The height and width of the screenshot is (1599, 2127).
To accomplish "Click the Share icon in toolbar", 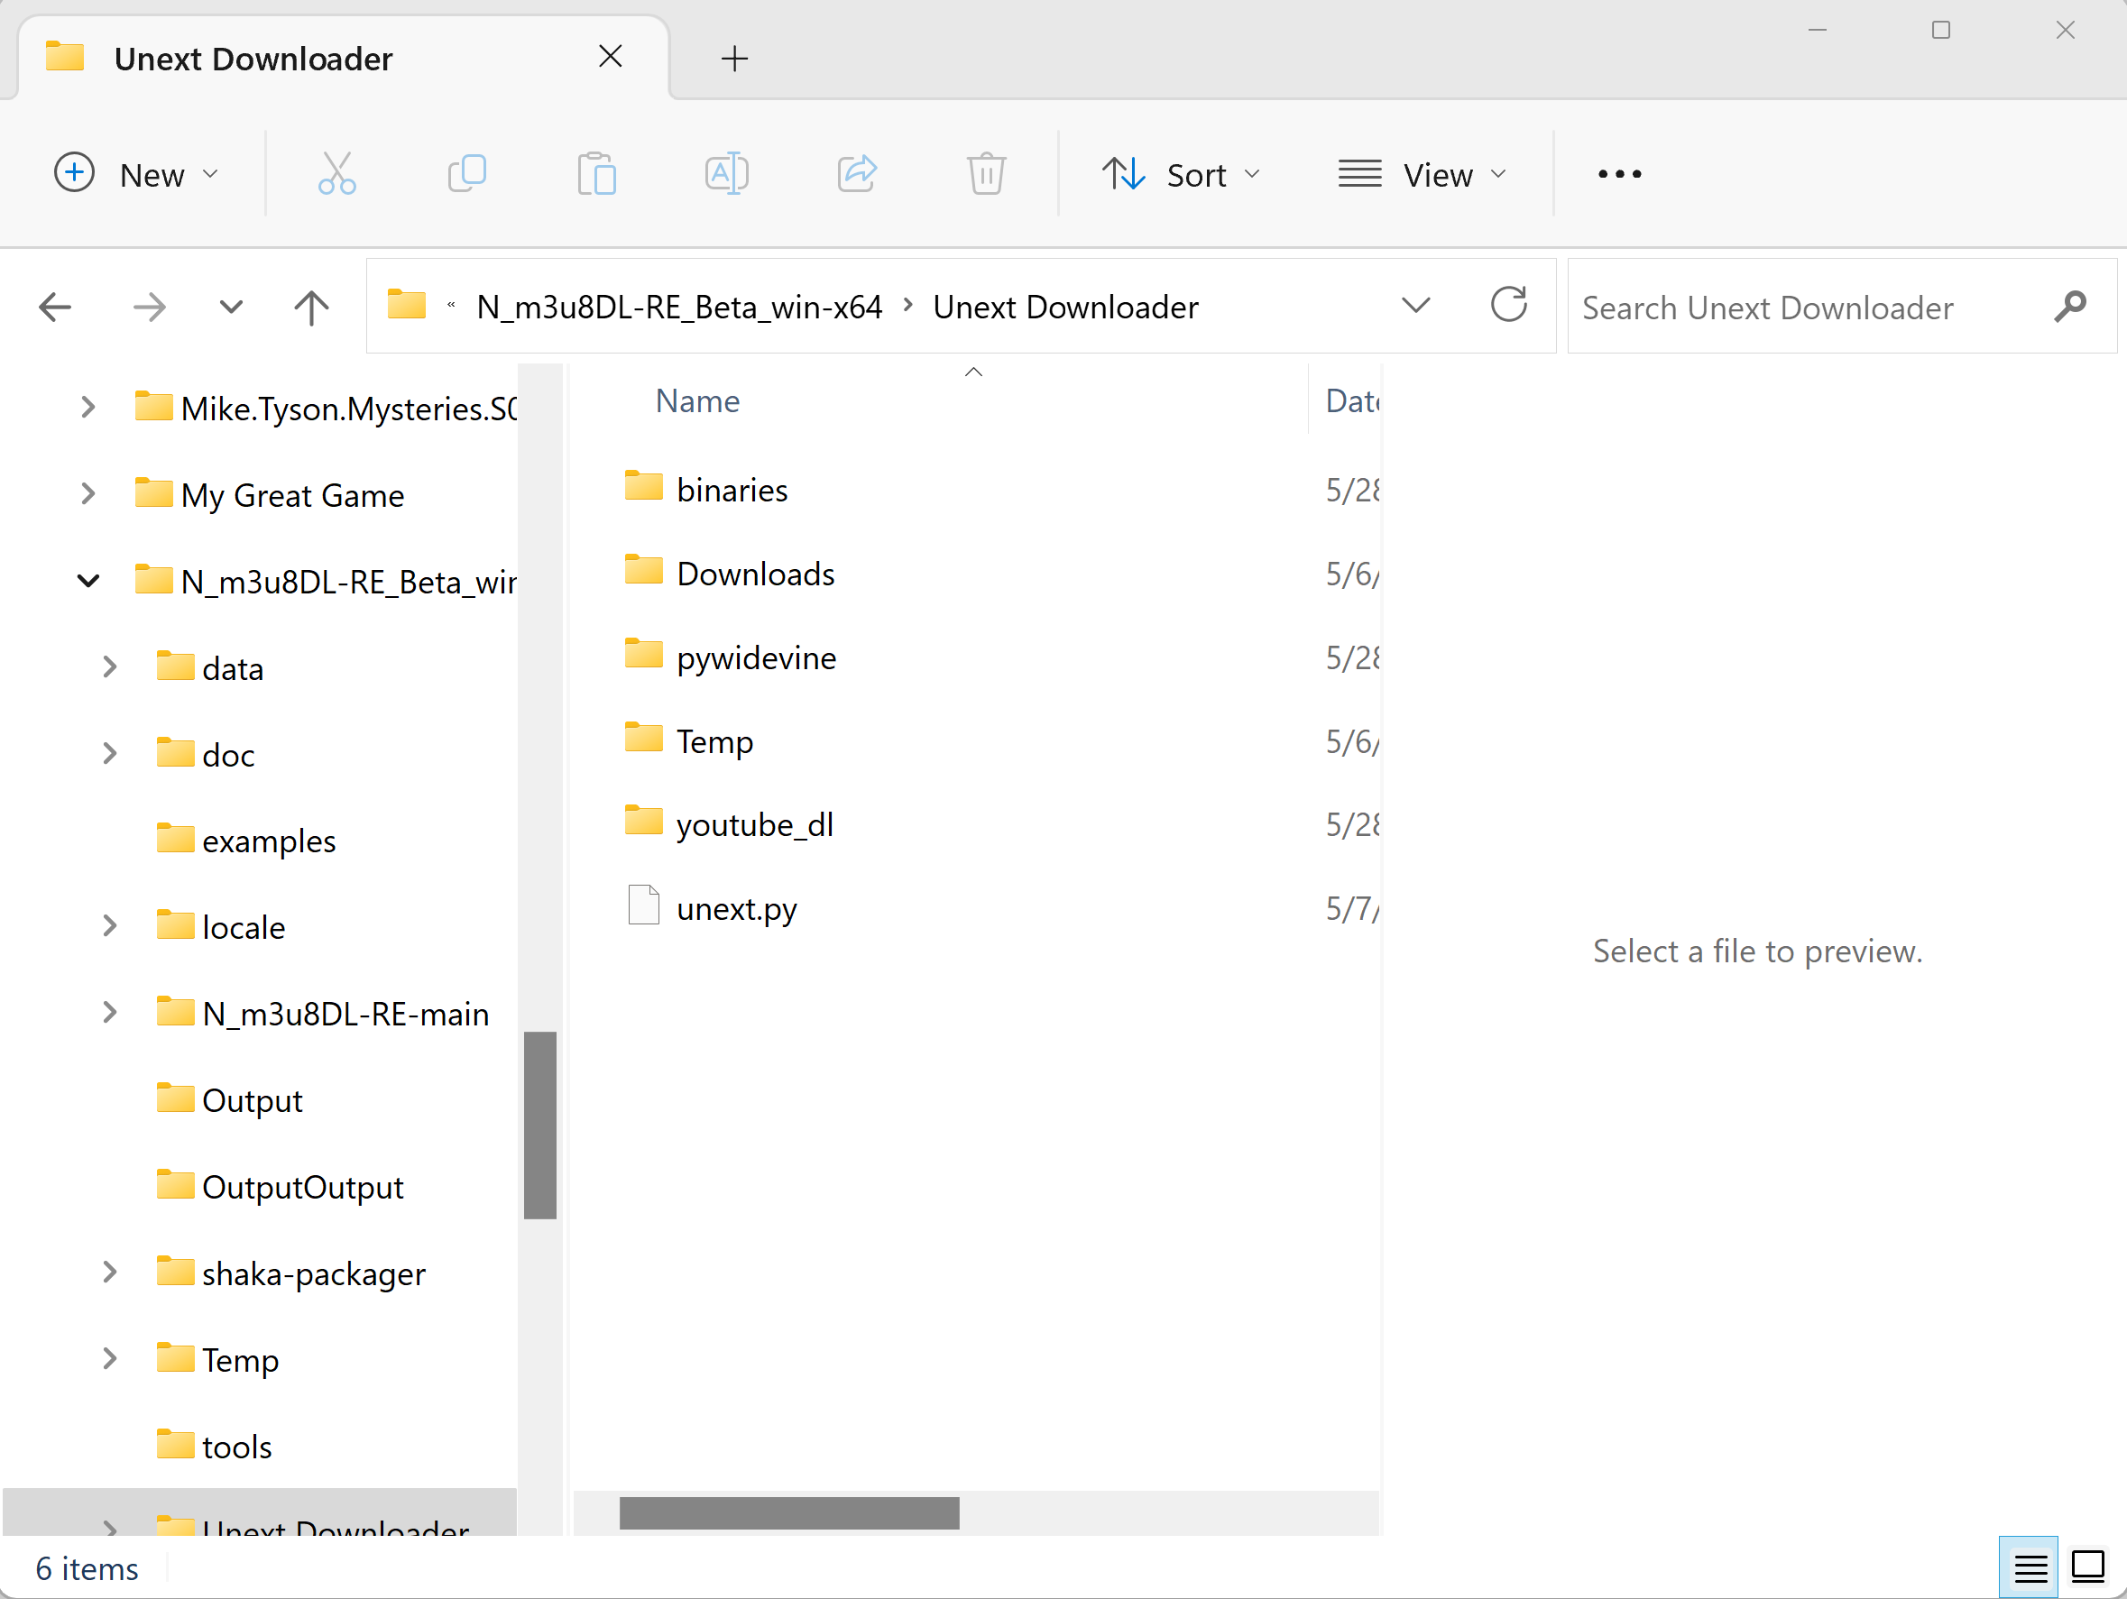I will 857,174.
